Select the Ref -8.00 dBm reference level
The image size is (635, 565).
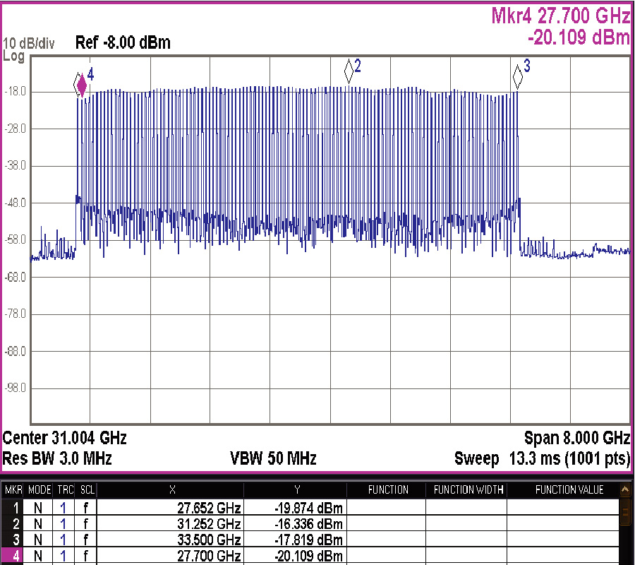(123, 43)
